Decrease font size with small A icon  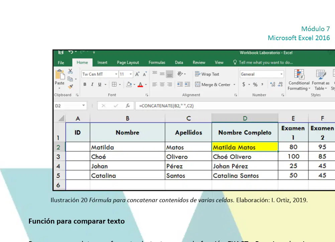tap(145, 74)
